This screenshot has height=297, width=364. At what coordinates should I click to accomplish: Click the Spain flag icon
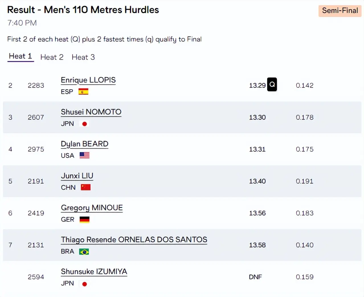click(83, 92)
